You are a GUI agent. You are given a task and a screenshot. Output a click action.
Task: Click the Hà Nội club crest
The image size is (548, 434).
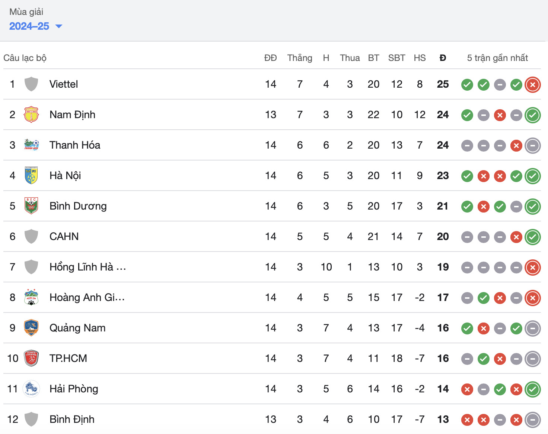coord(31,175)
